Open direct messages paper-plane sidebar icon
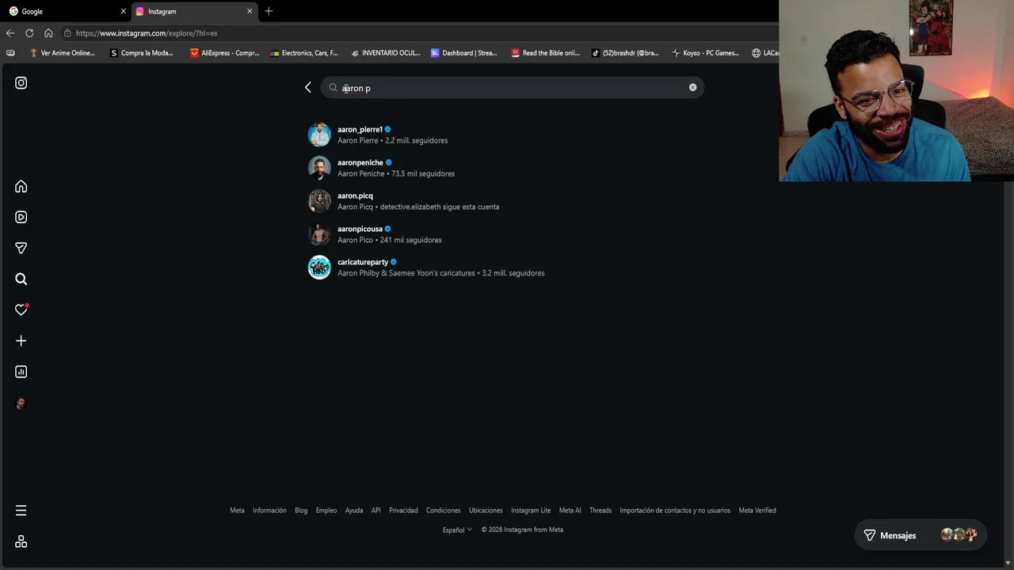The width and height of the screenshot is (1014, 570). [x=21, y=248]
